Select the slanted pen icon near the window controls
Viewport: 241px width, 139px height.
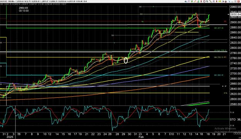pyautogui.click(x=229, y=2)
